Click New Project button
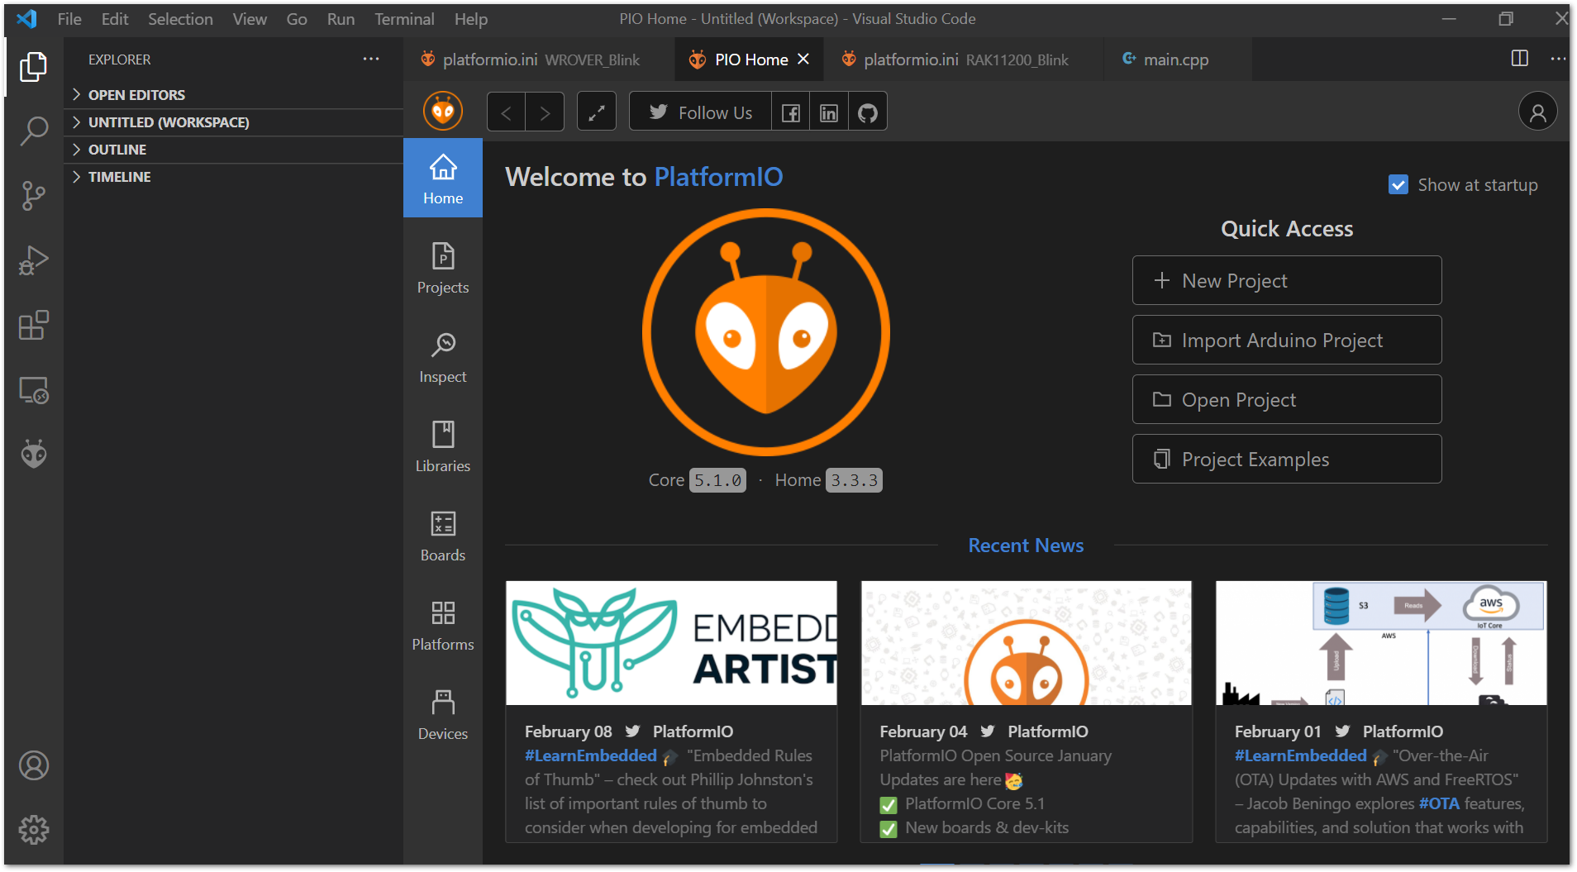Screen dimensions: 1577x872 1286,280
